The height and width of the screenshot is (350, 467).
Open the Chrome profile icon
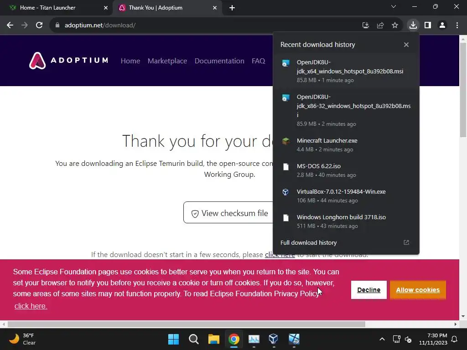[442, 26]
